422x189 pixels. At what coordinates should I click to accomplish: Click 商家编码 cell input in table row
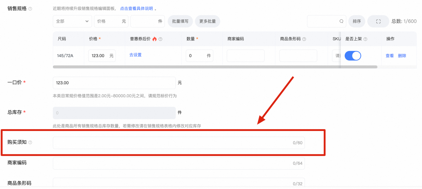(245, 56)
